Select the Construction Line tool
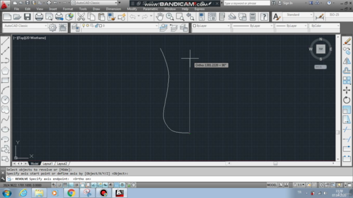Viewport: 353px width, 198px height. [5, 51]
